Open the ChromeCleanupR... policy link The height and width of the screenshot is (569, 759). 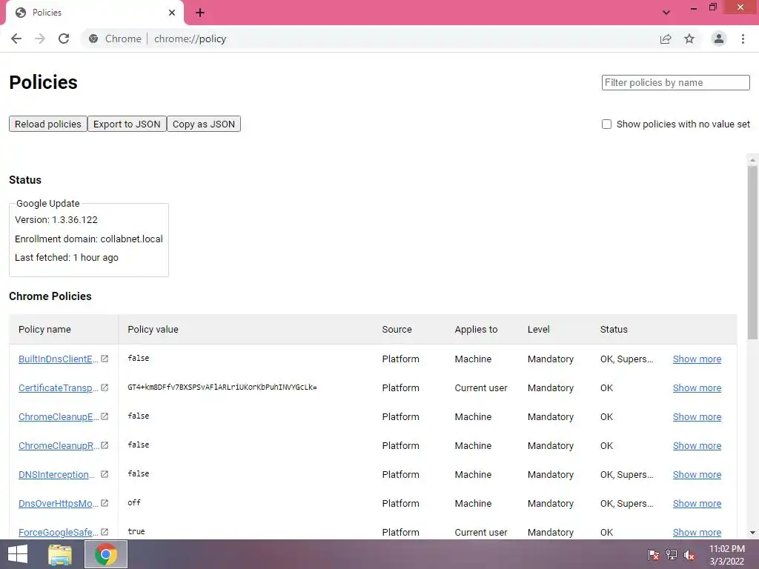[x=58, y=445]
